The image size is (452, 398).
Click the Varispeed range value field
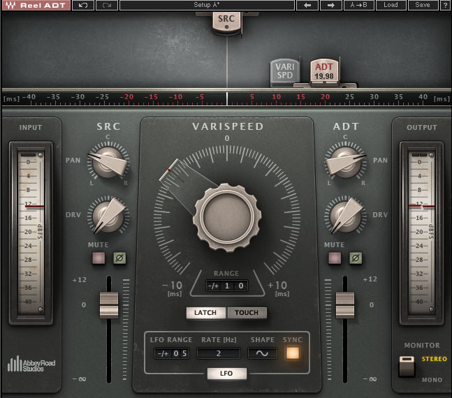click(x=226, y=286)
